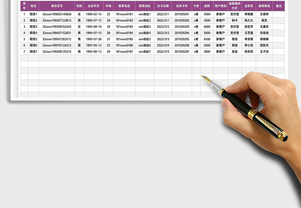This screenshot has width=301, height=208.
Task: Select fitness coach cell 杨晓峰
Action: tap(264, 39)
